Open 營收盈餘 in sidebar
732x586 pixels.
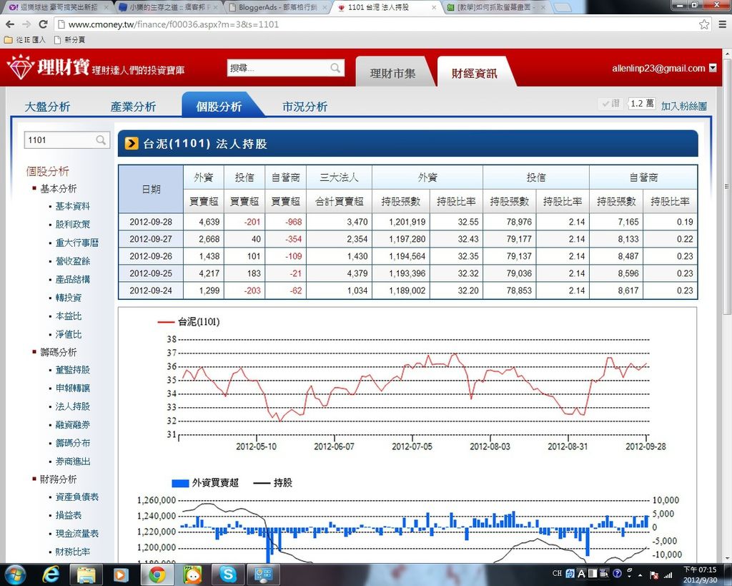point(72,260)
